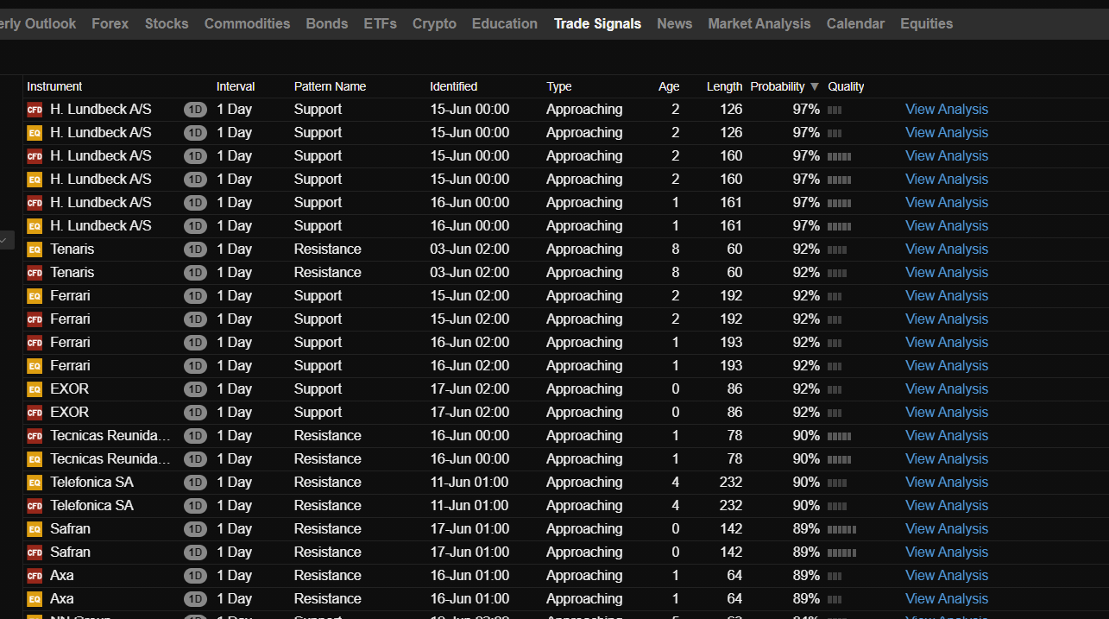The image size is (1109, 619).
Task: Sort by the Identified column header
Action: pyautogui.click(x=454, y=86)
